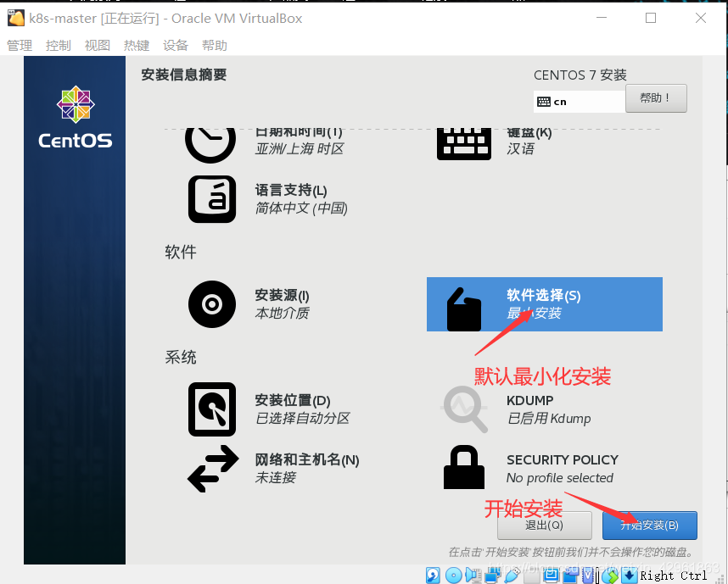Click mouse integration status icon

pos(610,576)
